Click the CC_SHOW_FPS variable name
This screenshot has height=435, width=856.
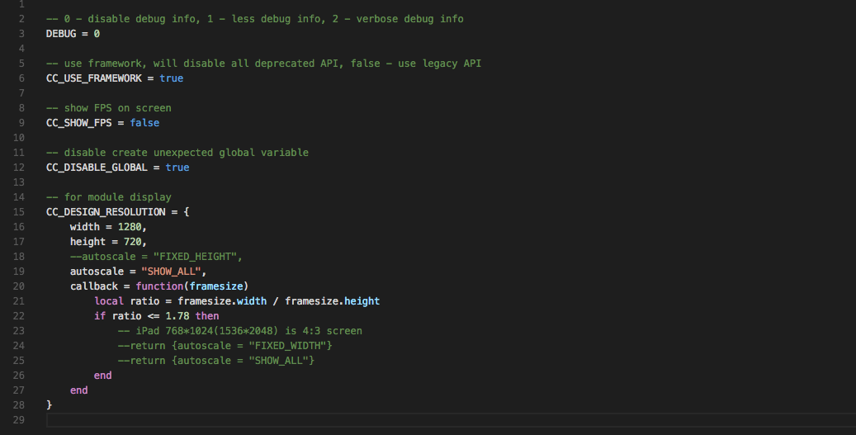tap(78, 123)
